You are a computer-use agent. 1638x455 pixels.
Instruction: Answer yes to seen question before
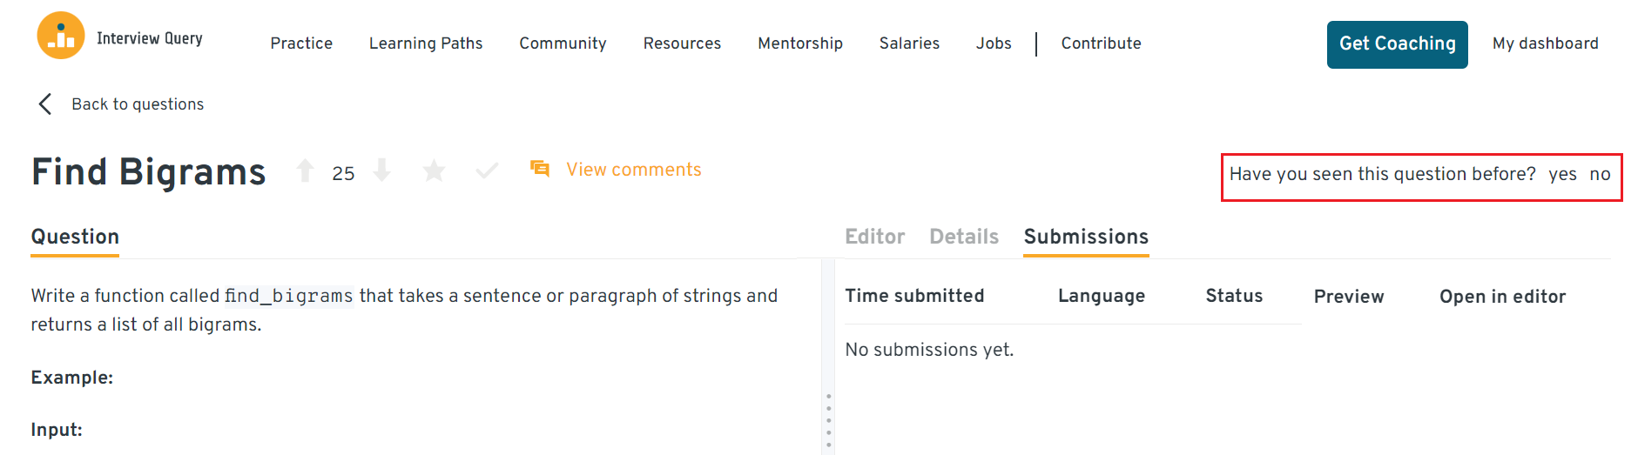tap(1562, 175)
